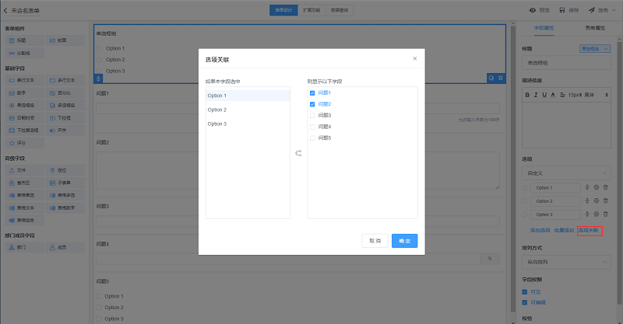Tick the 问题5 checkbox
Viewport: 623px width, 324px height.
pos(312,138)
